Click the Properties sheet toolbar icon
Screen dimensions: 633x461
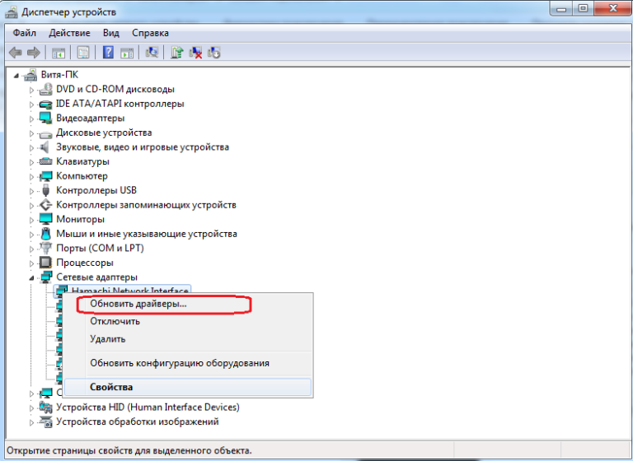pyautogui.click(x=83, y=53)
